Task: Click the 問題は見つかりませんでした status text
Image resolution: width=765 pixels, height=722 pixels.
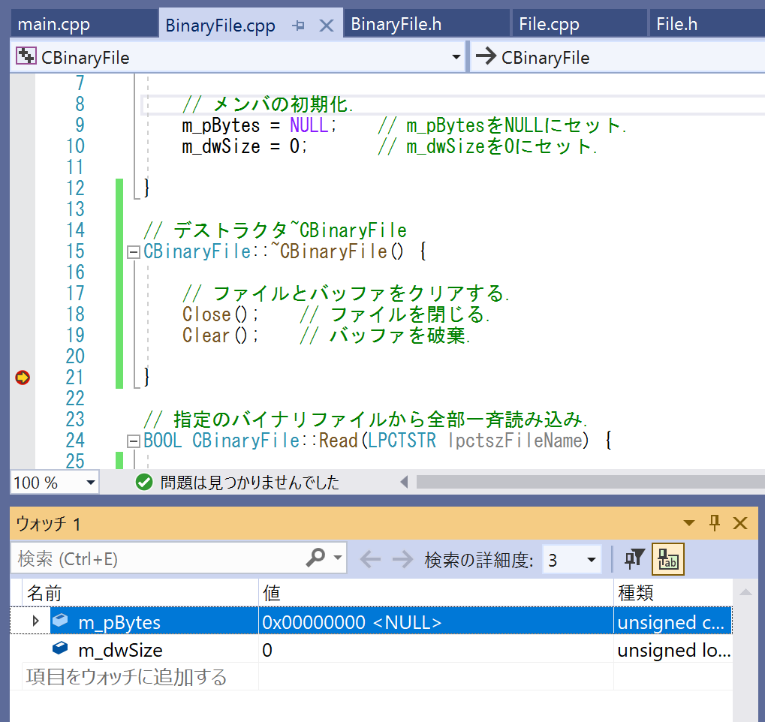Action: click(x=249, y=483)
